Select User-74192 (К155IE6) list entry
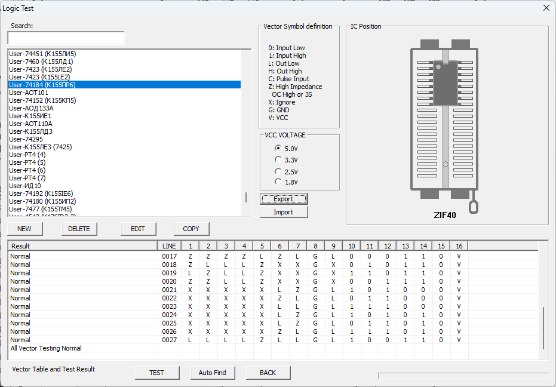This screenshot has width=556, height=387. [41, 193]
